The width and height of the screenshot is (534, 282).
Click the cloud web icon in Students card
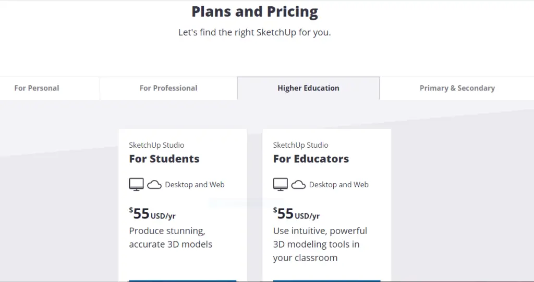point(154,185)
